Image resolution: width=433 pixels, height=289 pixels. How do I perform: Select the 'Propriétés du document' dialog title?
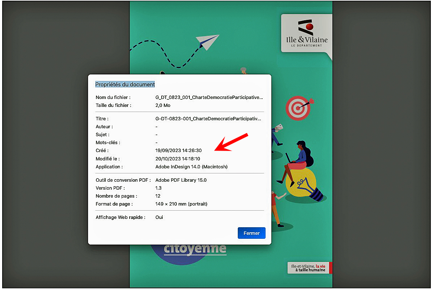pyautogui.click(x=125, y=84)
